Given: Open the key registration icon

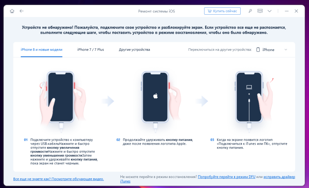Looking at the screenshot, I should [x=250, y=11].
